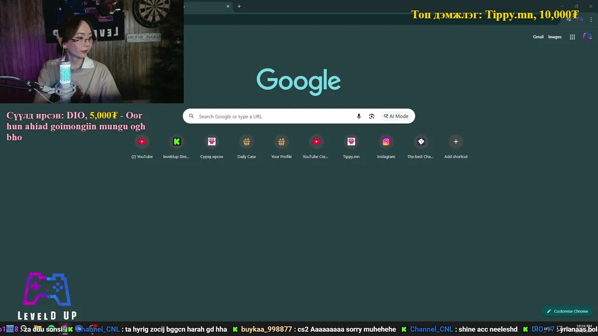Switch to AI Mode search
This screenshot has height=336, width=598.
[396, 116]
